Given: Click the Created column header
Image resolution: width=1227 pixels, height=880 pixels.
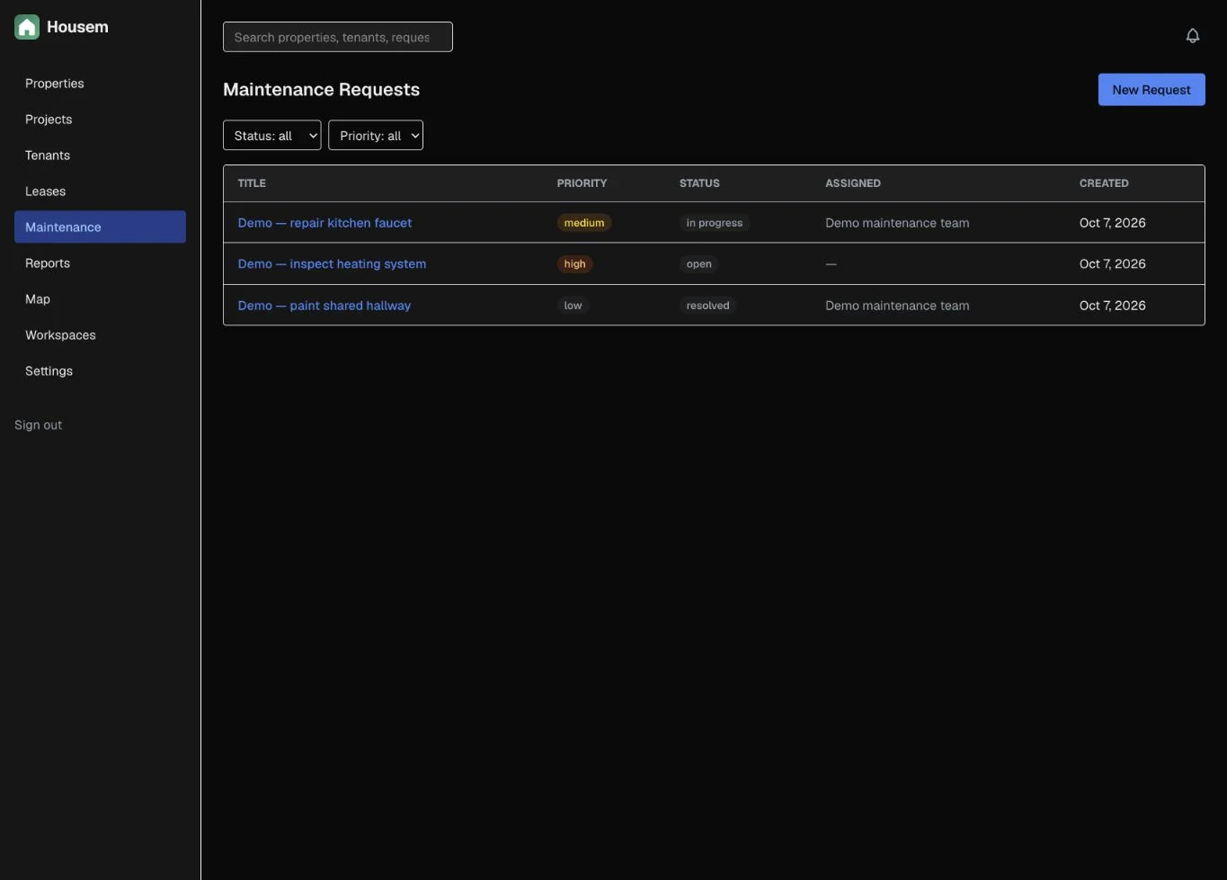Looking at the screenshot, I should [1104, 183].
